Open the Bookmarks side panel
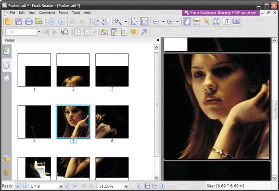The width and height of the screenshot is (279, 191). click(x=7, y=51)
